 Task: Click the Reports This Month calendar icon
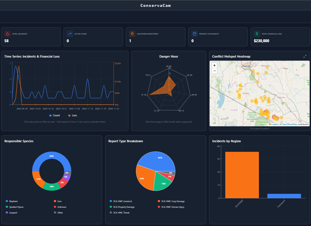pyautogui.click(x=194, y=34)
